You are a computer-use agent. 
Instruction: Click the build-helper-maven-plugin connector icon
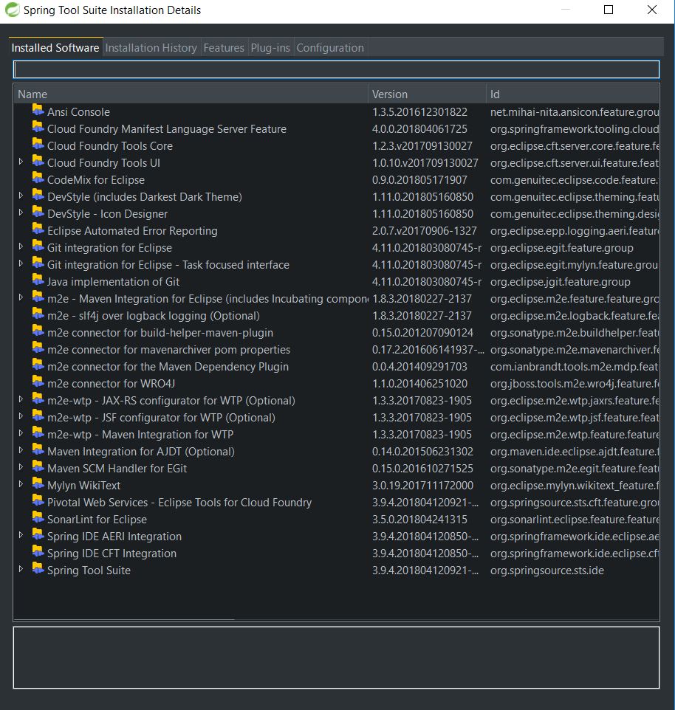[x=38, y=332]
